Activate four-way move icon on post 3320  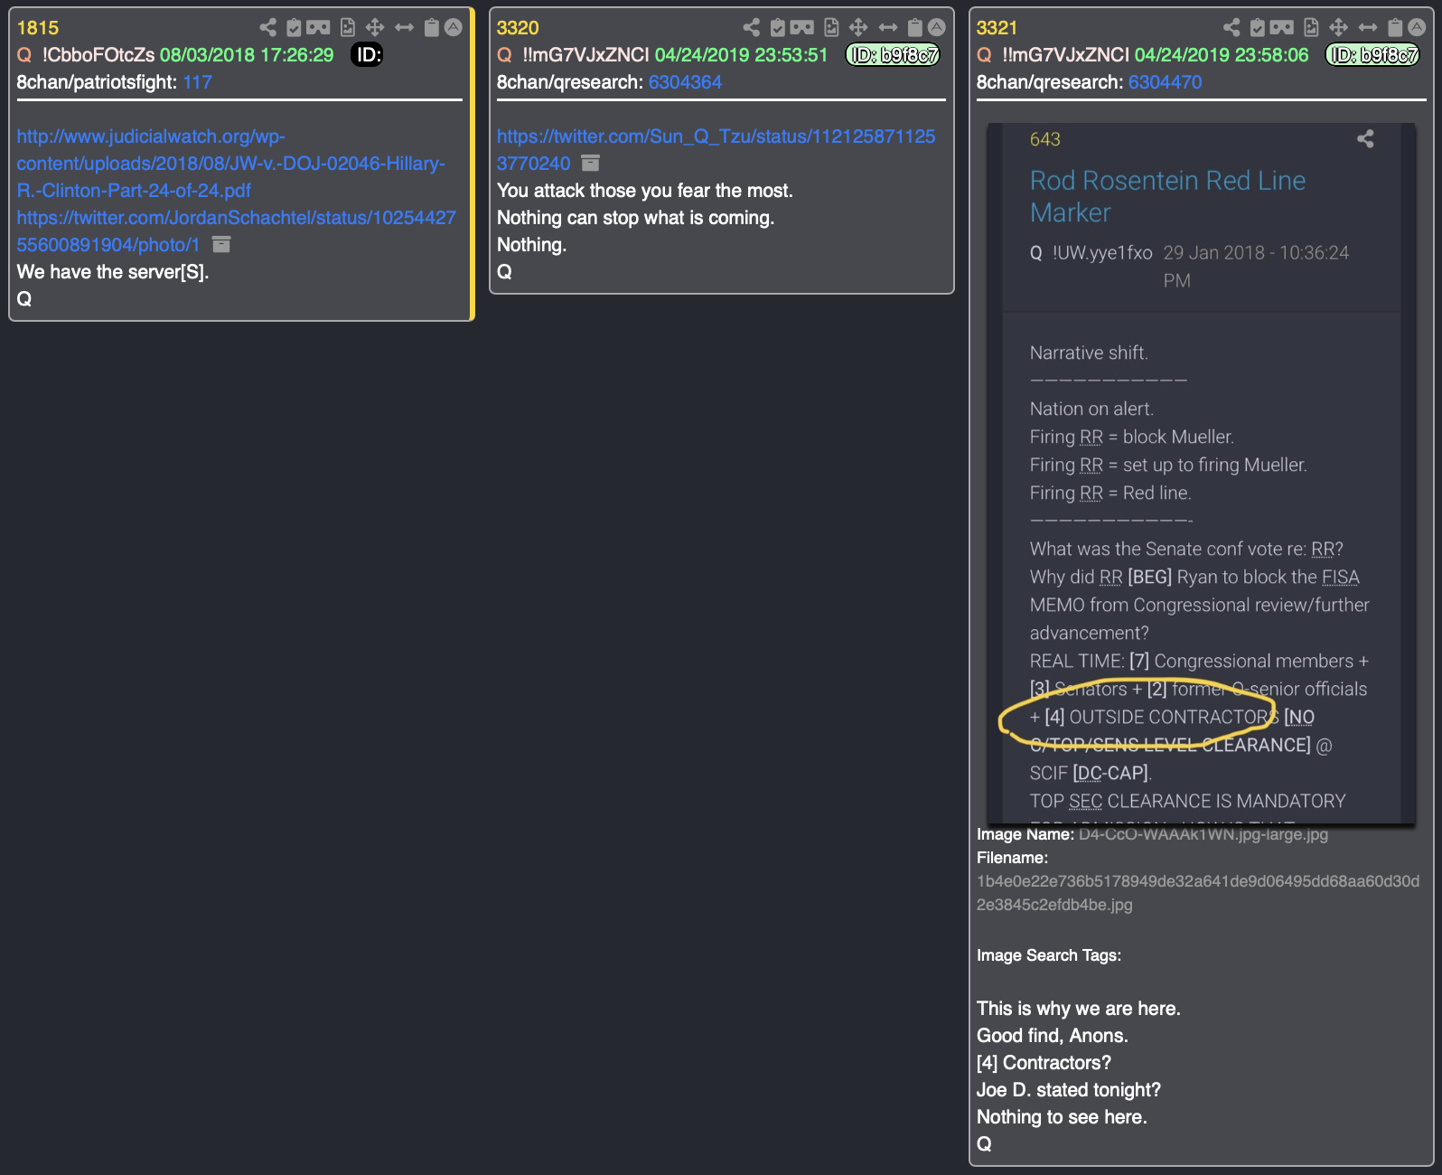(x=858, y=28)
